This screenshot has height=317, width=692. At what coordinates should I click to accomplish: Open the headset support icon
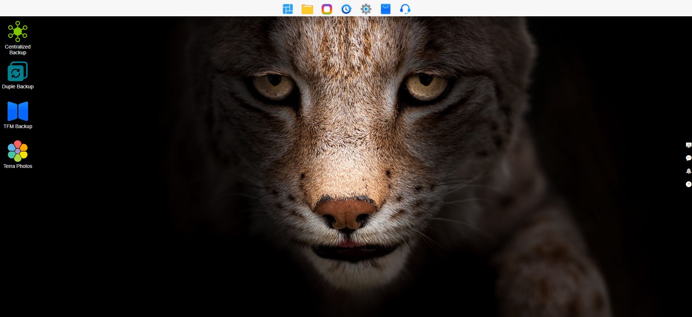pos(405,9)
